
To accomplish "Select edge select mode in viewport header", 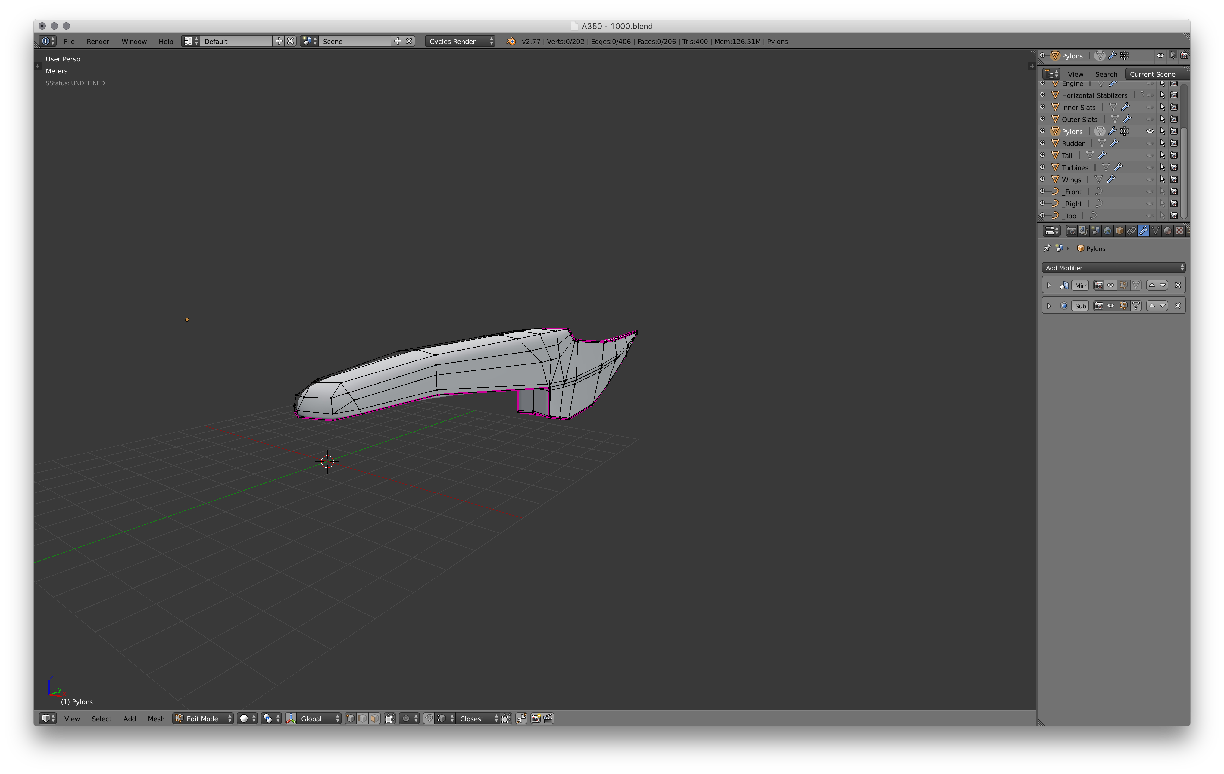I will [362, 718].
